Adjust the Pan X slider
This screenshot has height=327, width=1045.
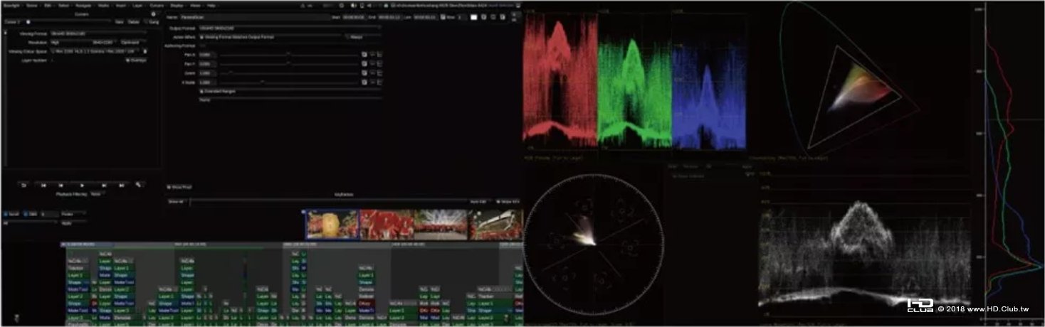289,54
